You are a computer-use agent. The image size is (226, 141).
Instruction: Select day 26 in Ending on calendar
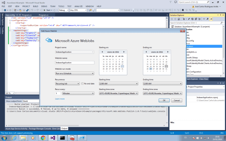[x=151, y=69]
